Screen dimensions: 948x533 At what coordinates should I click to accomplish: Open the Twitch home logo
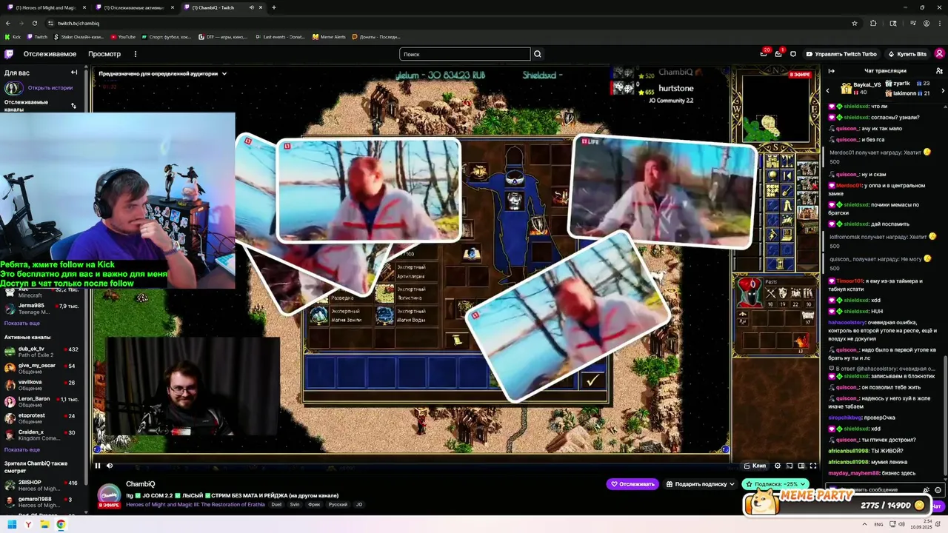(9, 54)
